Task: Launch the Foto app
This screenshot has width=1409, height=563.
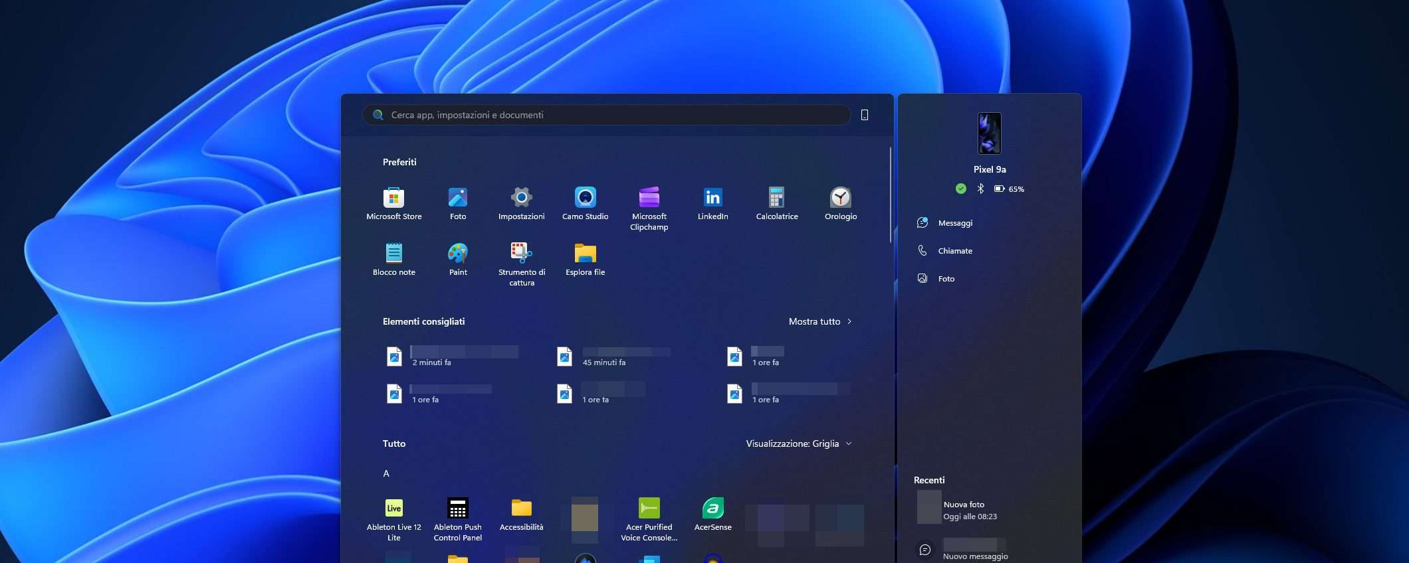Action: (457, 202)
